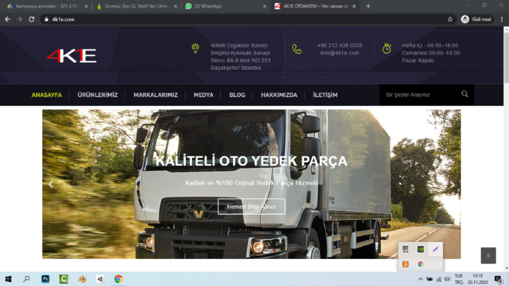Bookmark this page with the star
Screen dimensions: 509x286
pos(450,19)
